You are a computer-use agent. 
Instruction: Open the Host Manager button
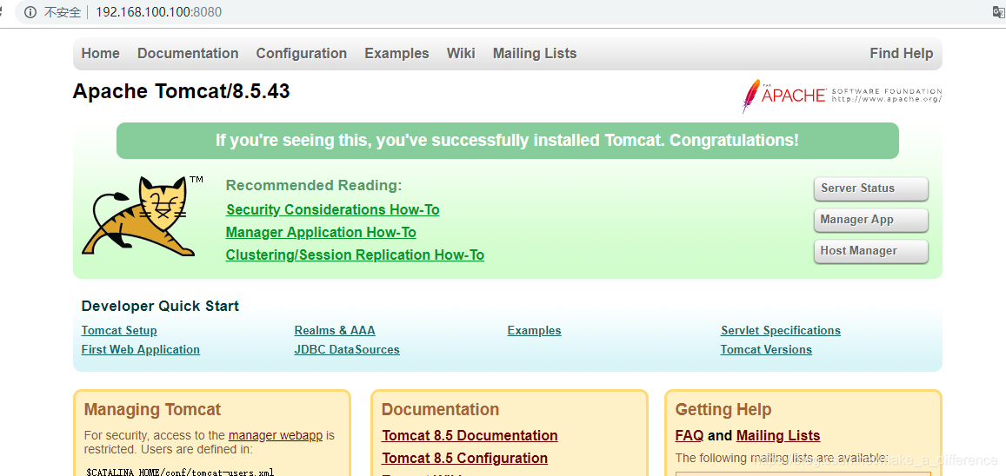870,251
